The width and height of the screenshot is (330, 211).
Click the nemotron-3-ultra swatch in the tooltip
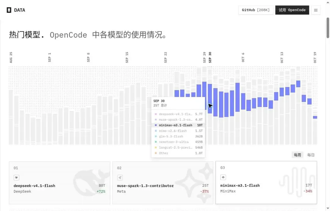tap(156, 142)
